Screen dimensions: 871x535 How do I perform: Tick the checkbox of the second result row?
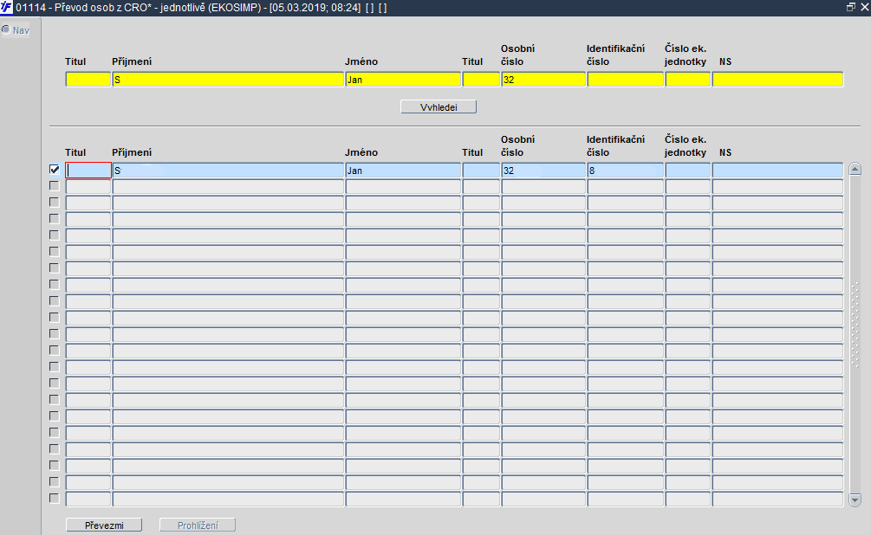click(55, 186)
